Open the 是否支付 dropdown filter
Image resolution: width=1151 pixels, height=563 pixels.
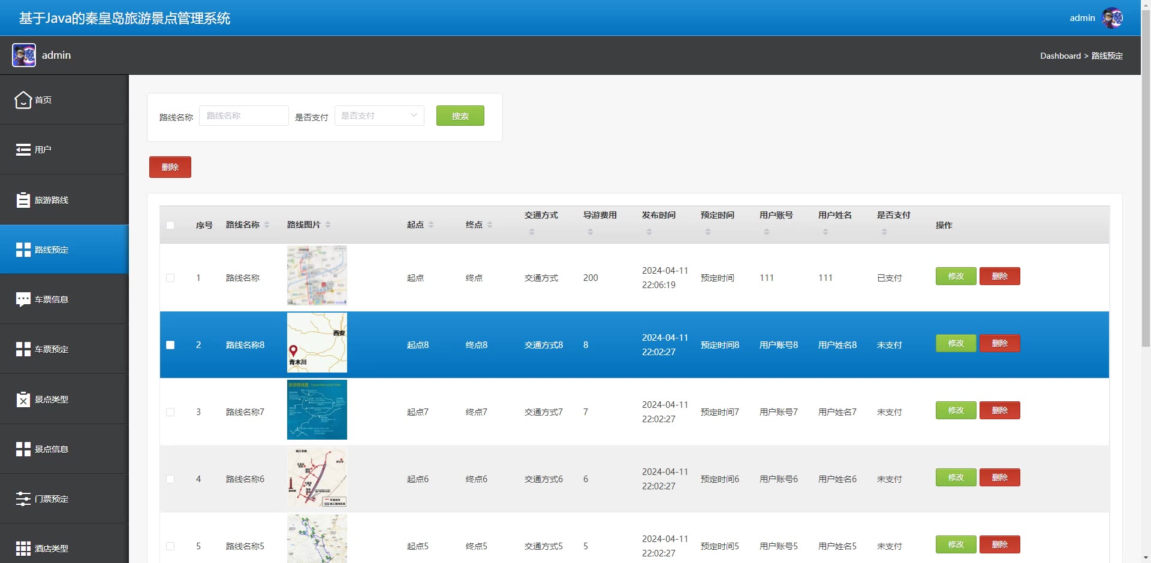click(x=379, y=116)
